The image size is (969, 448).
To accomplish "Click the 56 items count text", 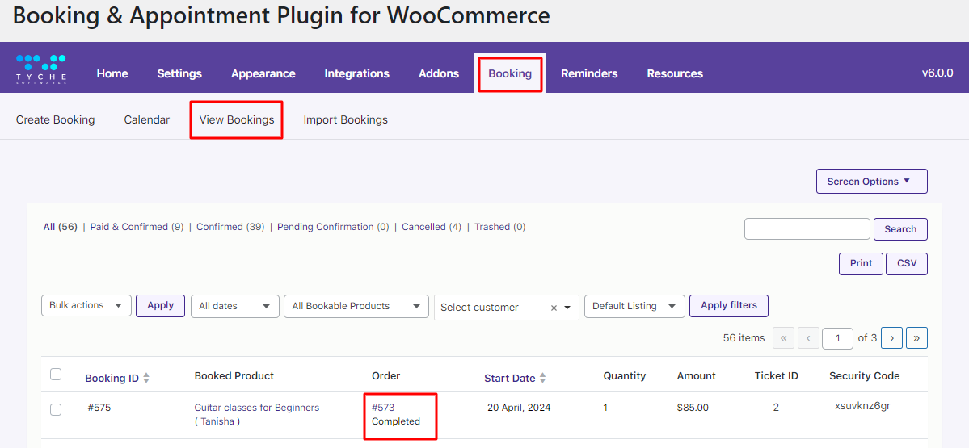I will coord(744,338).
